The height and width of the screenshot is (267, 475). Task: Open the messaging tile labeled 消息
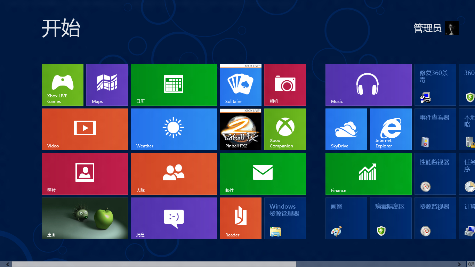[x=174, y=218]
